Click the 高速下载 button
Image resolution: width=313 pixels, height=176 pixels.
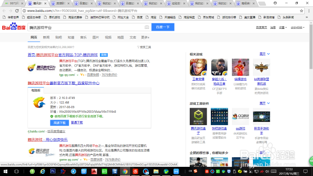pyautogui.click(x=60, y=123)
